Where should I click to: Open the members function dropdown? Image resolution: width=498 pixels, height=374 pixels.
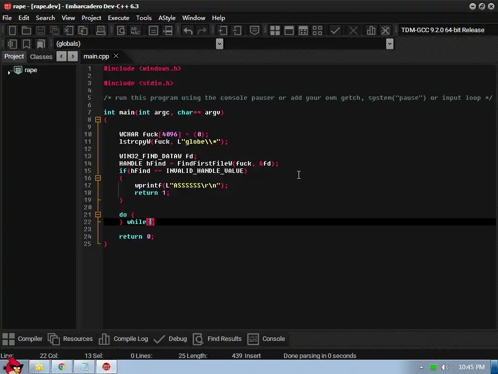pos(390,43)
